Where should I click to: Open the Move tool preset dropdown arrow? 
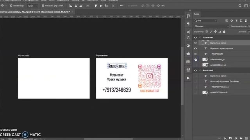click(6, 6)
